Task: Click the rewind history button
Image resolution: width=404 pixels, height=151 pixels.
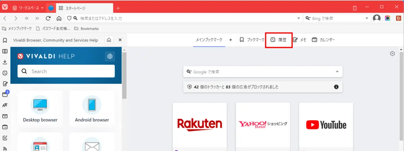Action: point(27,18)
